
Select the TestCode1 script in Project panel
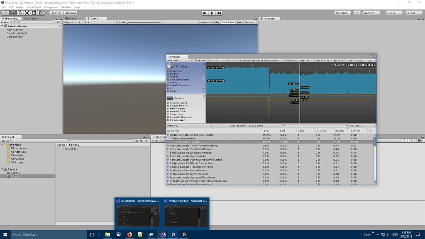coord(70,149)
